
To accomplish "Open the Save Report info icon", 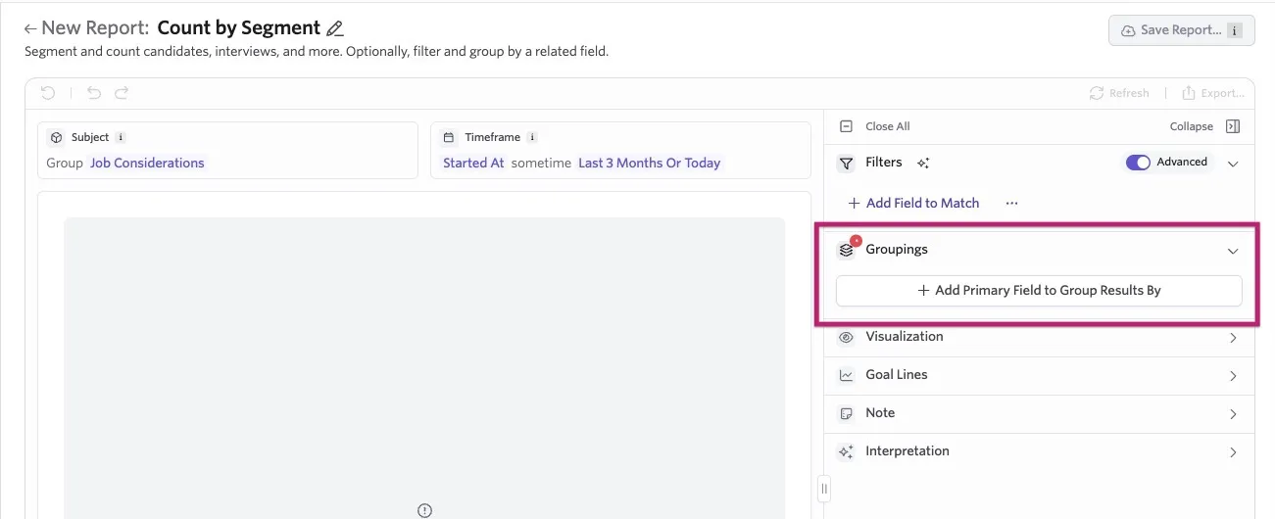I will point(1235,30).
